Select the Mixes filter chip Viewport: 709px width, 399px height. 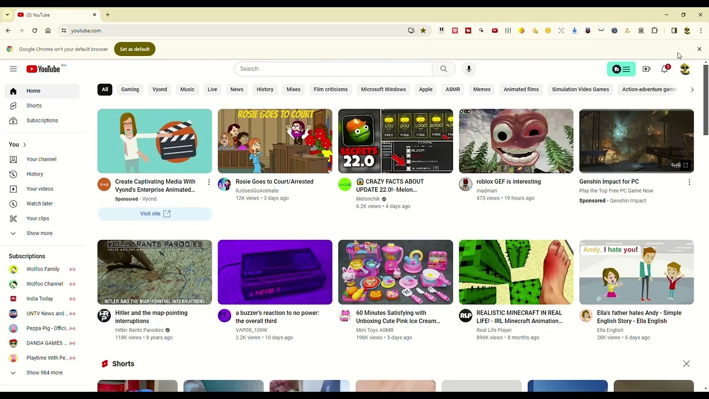[x=294, y=89]
